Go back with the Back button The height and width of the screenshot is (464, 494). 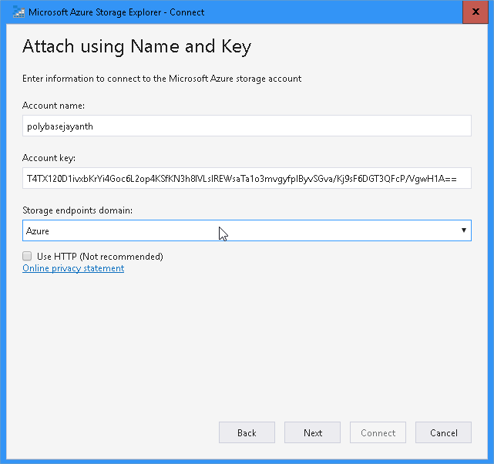click(247, 432)
